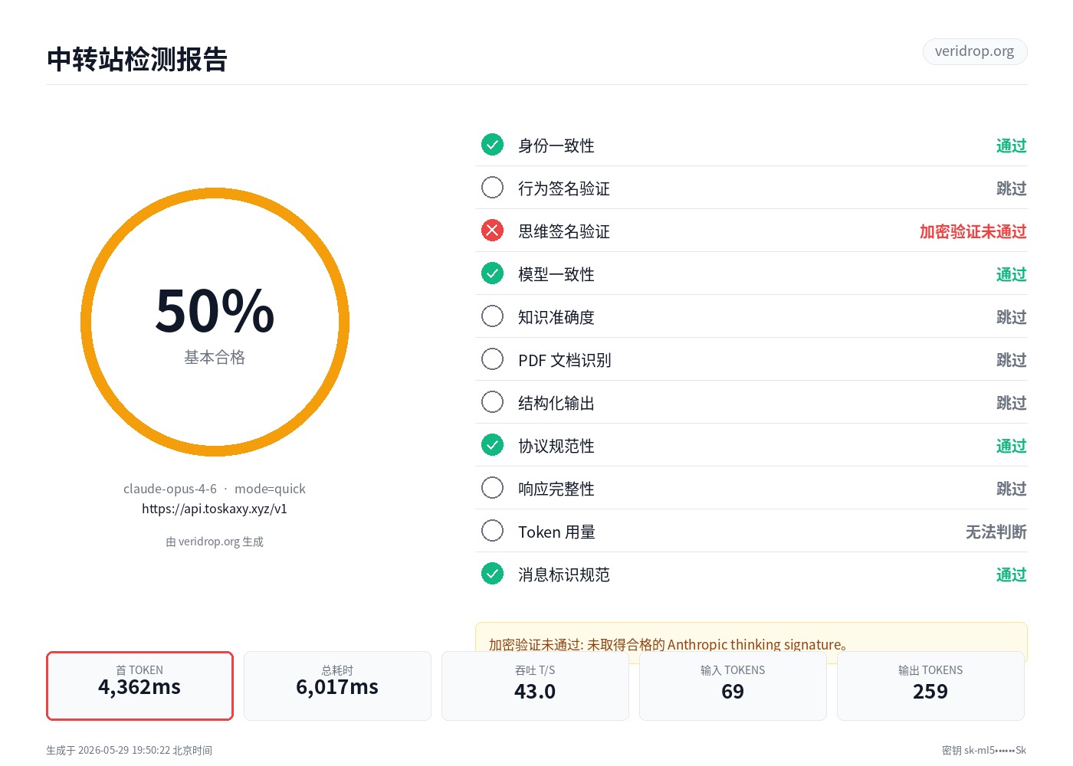Select the 首 TOKEN 4,362ms card
This screenshot has width=1073, height=766.
point(139,686)
